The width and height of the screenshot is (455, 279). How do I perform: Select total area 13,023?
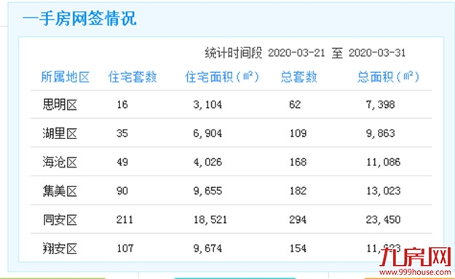384,191
